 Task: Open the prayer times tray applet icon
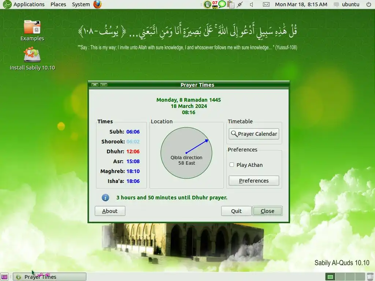pos(207,4)
